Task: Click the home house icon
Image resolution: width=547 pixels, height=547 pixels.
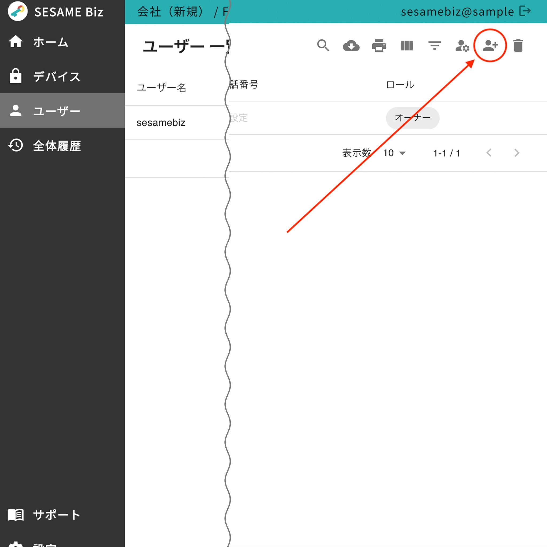Action: pyautogui.click(x=15, y=41)
